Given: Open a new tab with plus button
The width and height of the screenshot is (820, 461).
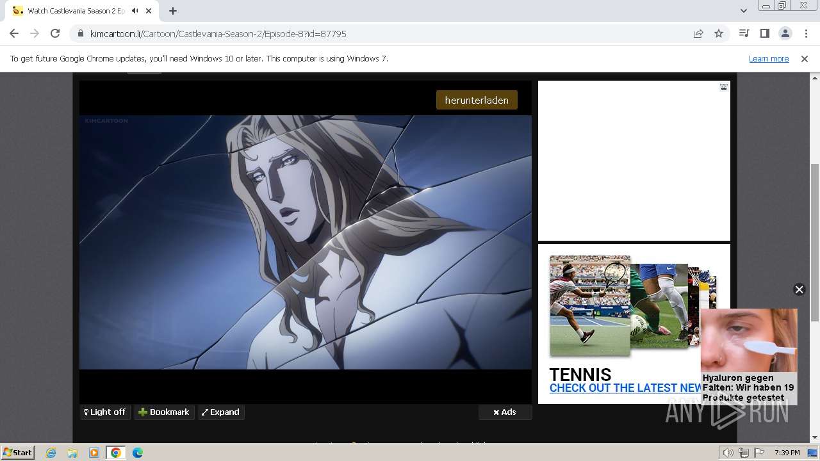Looking at the screenshot, I should (173, 11).
